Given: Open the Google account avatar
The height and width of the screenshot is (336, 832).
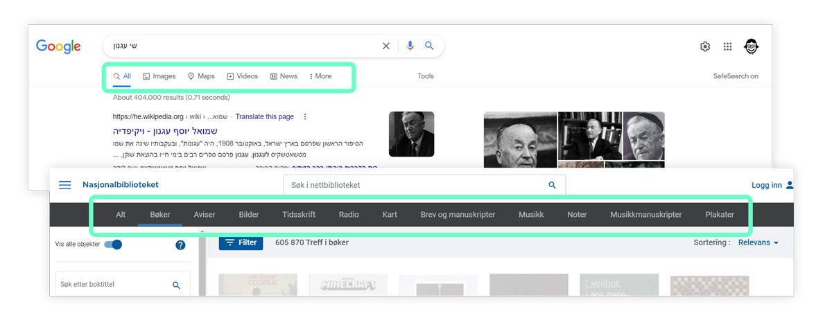Looking at the screenshot, I should tap(752, 47).
